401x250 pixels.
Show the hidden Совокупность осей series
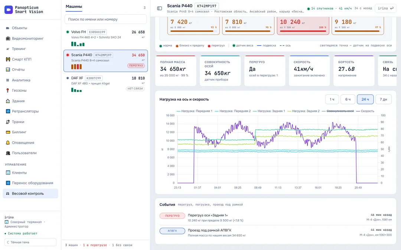pyautogui.click(x=338, y=111)
